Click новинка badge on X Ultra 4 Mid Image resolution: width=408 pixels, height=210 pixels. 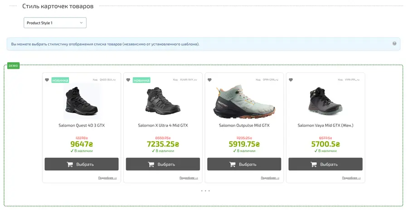[x=141, y=80]
